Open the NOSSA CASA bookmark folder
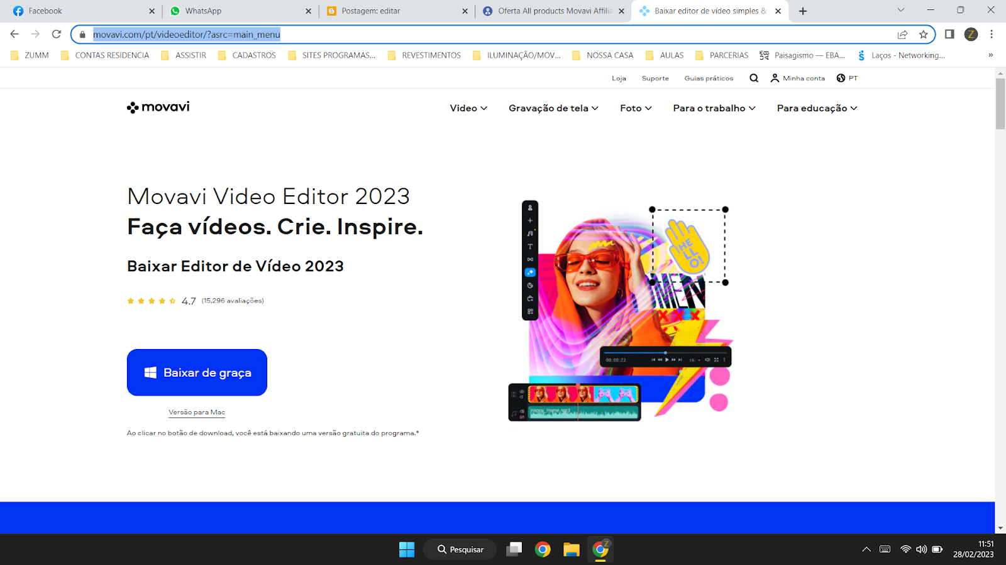 coord(603,55)
